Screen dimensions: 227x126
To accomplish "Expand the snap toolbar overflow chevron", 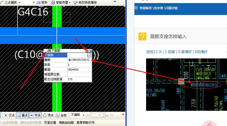I will click(123, 114).
